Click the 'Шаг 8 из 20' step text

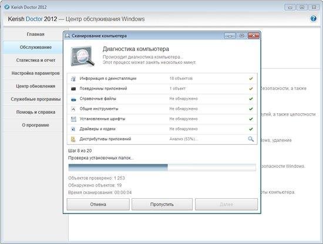80,151
